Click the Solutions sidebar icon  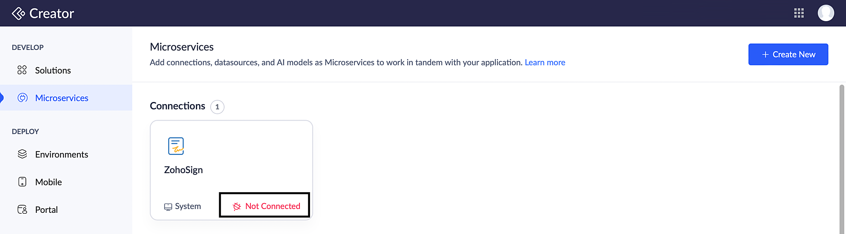pos(22,70)
